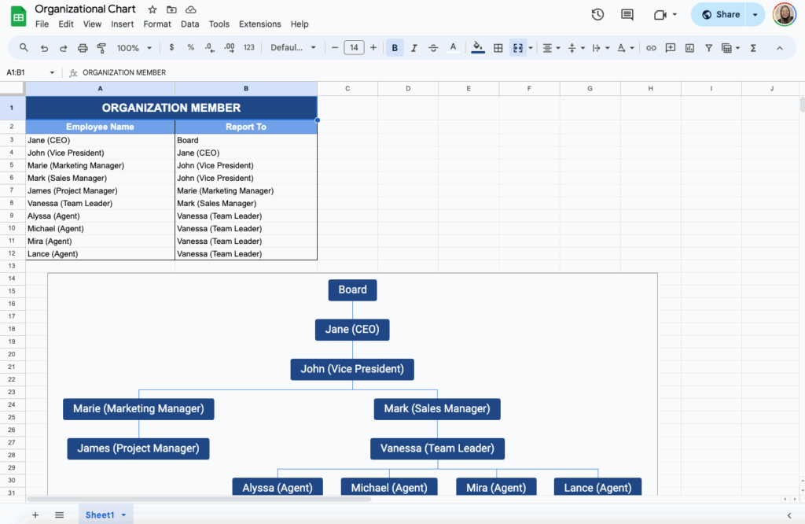
Task: Open the fill color tool
Action: click(x=478, y=47)
